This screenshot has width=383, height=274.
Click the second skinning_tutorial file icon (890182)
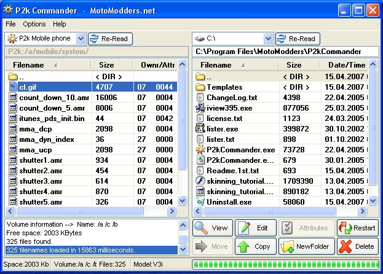pyautogui.click(x=200, y=192)
